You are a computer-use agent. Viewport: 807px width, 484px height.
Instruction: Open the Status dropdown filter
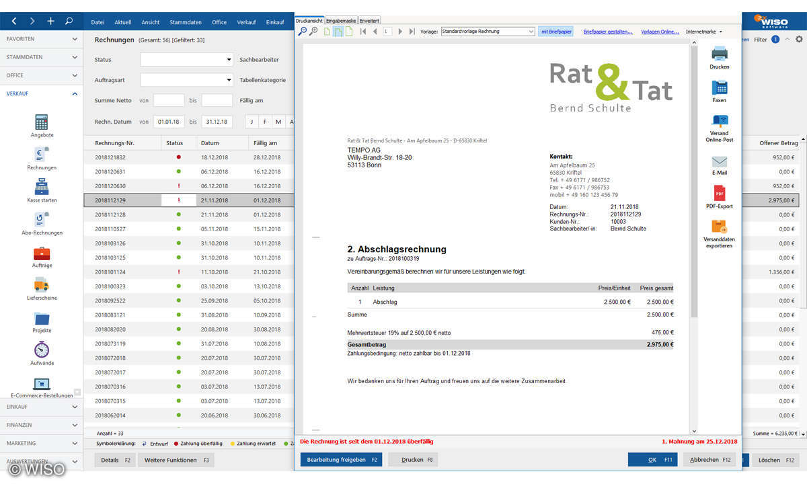(186, 60)
